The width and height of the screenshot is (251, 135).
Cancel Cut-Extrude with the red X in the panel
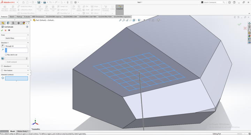pyautogui.click(x=6, y=30)
